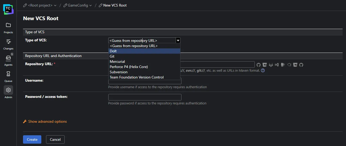This screenshot has height=146, width=346.
Task: Click the 'Provide password if access' hint text
Action: [x=157, y=103]
